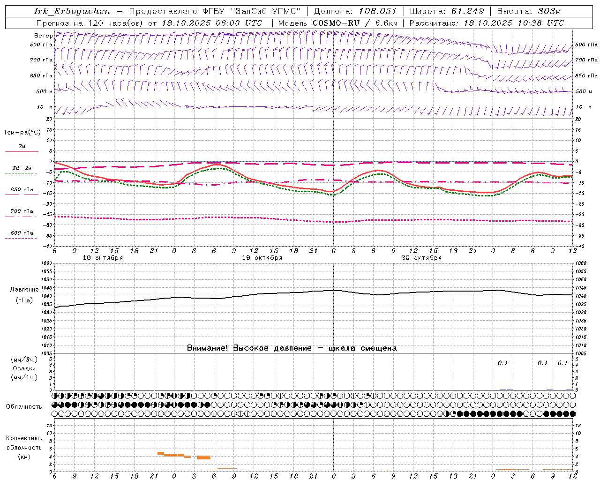
Task: Click the "Широта: 61.249" latitude value
Action: (447, 11)
